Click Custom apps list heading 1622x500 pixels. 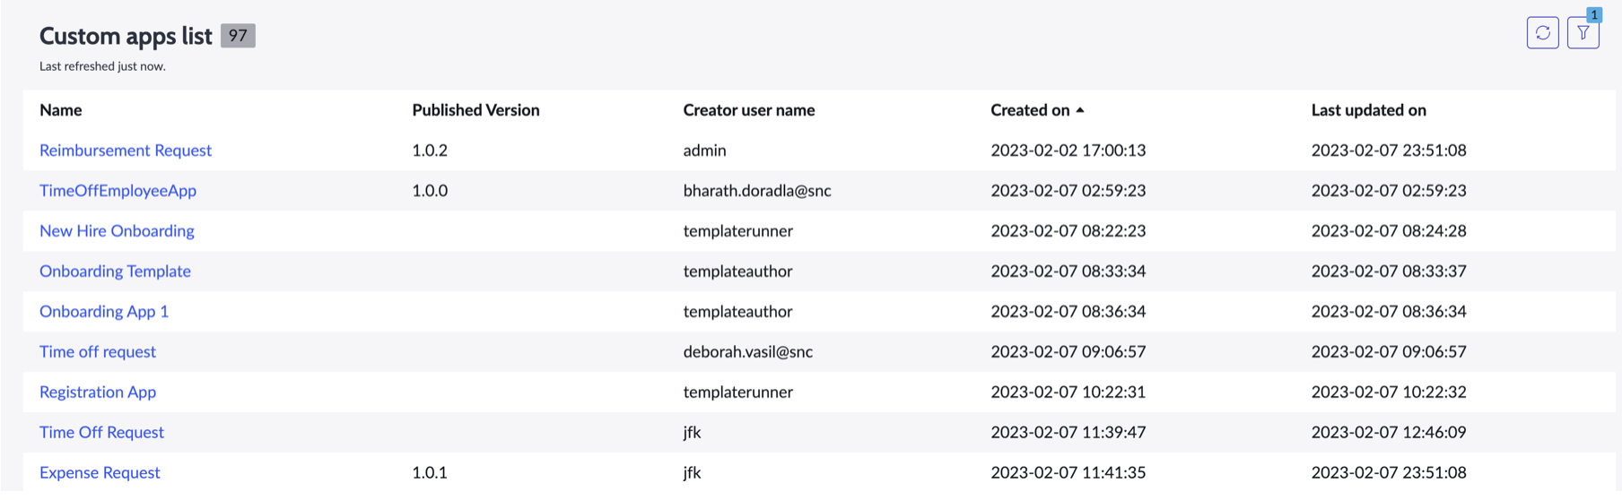tap(126, 36)
